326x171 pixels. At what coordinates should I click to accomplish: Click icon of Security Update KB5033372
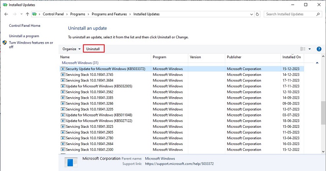pyautogui.click(x=63, y=69)
